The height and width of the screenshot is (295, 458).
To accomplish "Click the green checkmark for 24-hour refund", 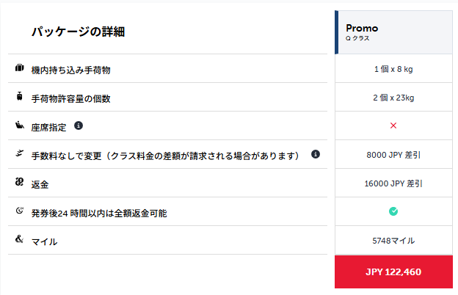I will click(x=393, y=211).
